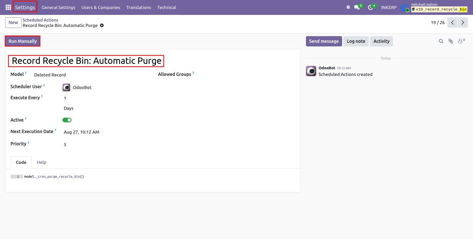Image resolution: width=473 pixels, height=239 pixels.
Task: Open Translations menu
Action: point(139,7)
